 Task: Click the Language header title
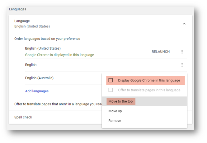tap(22, 21)
